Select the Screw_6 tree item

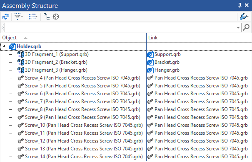82,94
